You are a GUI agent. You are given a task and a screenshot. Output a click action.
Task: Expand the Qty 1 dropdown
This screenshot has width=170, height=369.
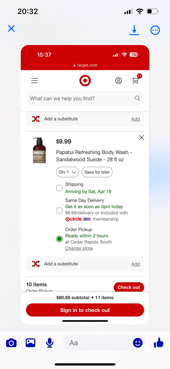[x=68, y=172]
